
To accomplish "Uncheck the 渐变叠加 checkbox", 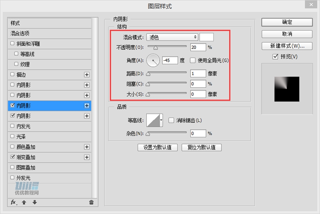I will [x=13, y=157].
